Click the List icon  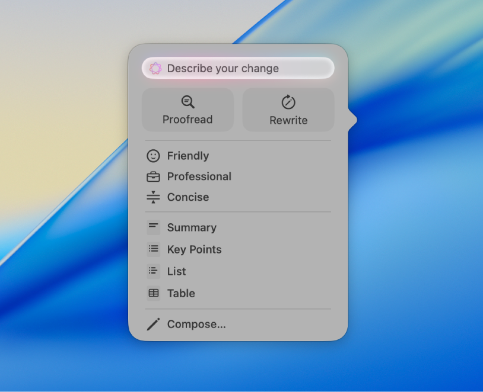[153, 271]
